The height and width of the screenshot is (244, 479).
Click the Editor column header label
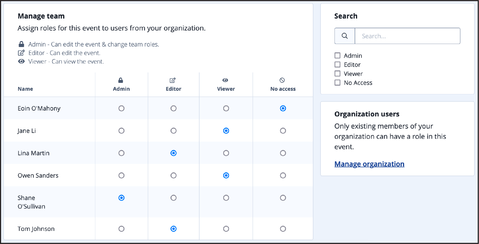coord(174,89)
